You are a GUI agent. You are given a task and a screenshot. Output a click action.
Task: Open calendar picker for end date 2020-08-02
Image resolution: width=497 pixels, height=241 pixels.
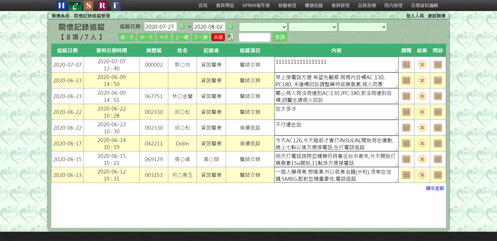click(231, 26)
